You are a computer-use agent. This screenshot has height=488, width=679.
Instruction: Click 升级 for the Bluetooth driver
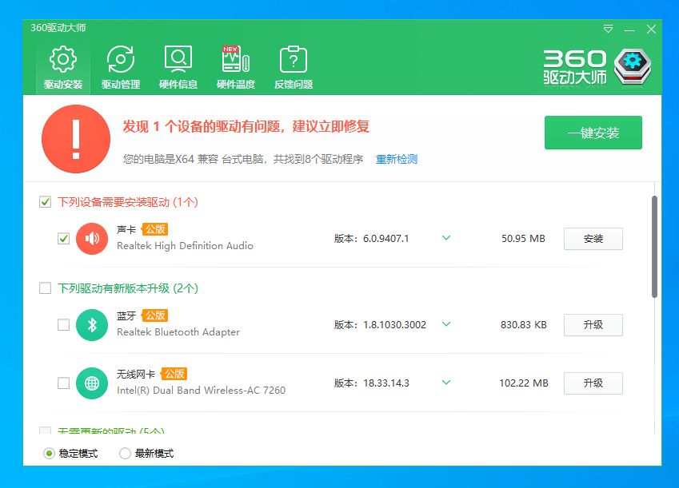click(593, 325)
